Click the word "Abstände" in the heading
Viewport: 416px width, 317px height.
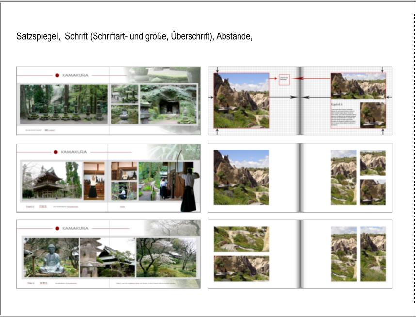[x=234, y=36]
